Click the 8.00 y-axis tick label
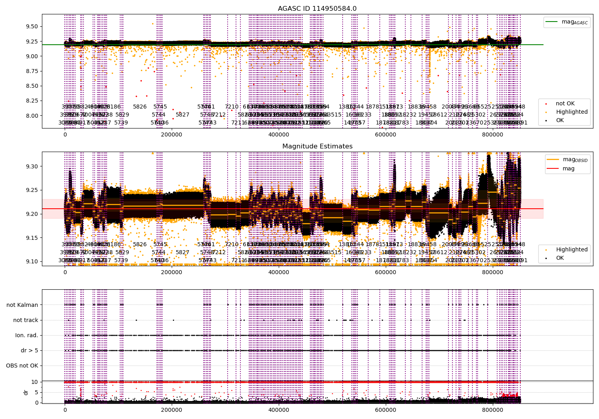The height and width of the screenshot is (419, 599). [x=32, y=116]
